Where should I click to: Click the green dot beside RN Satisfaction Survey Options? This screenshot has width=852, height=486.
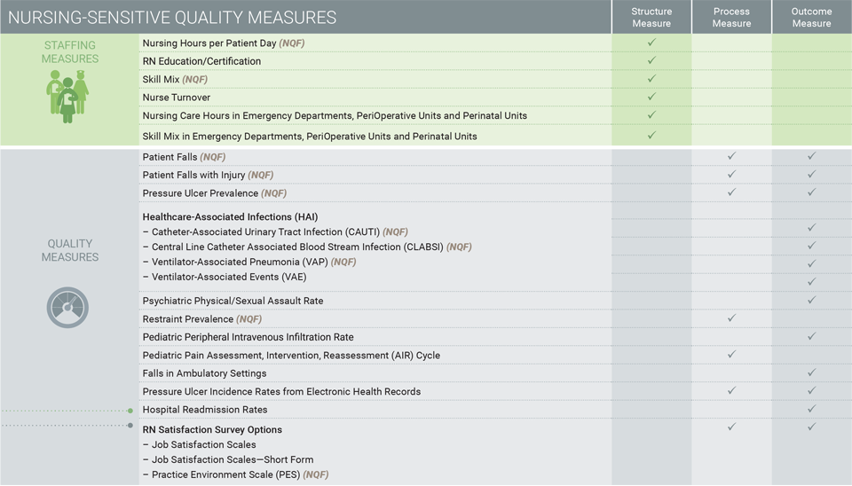[130, 426]
